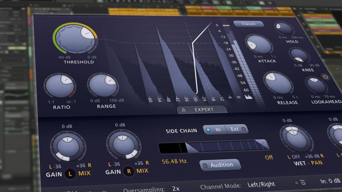Click the In: 0 dB readout

330,181
